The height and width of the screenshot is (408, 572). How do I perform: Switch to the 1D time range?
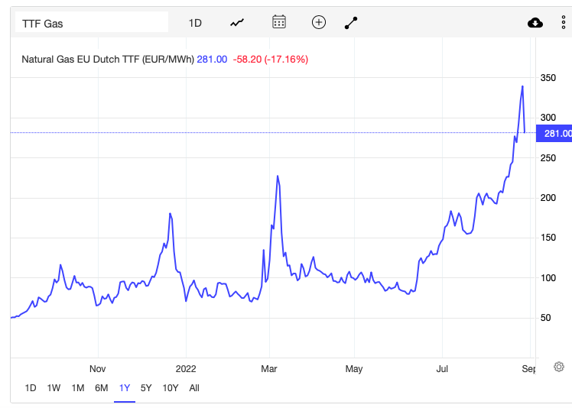pyautogui.click(x=31, y=388)
